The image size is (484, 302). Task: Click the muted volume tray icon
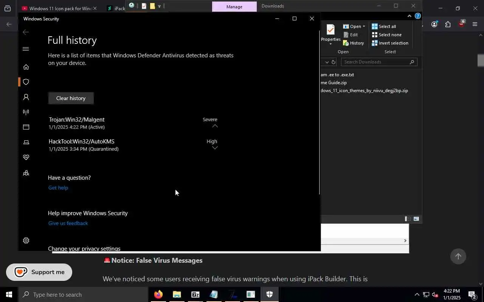tap(435, 294)
